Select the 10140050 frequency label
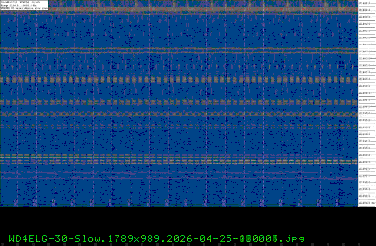376x246 pixels. point(364,45)
